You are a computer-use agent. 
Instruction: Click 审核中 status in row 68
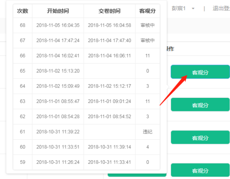click(148, 25)
